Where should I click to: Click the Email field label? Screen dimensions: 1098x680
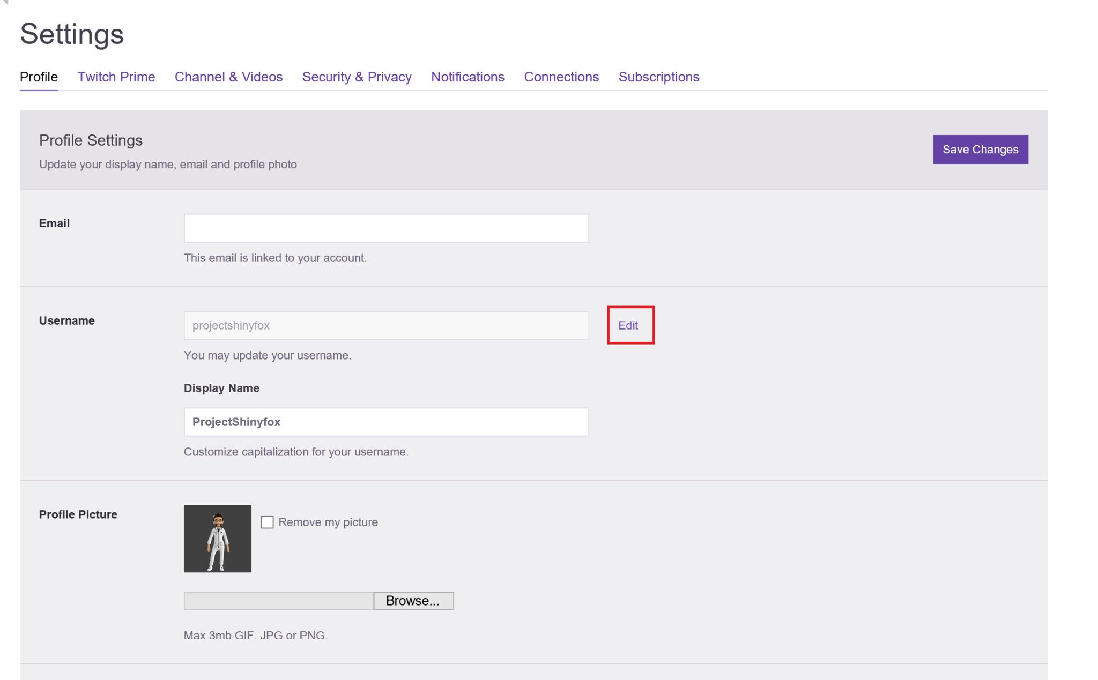click(54, 223)
